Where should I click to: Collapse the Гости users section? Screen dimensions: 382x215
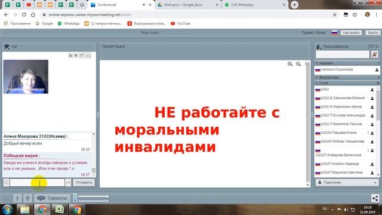[316, 83]
